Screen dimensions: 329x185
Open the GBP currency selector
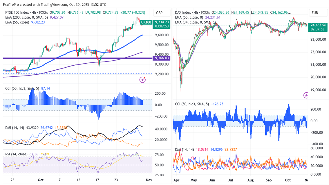point(159,13)
